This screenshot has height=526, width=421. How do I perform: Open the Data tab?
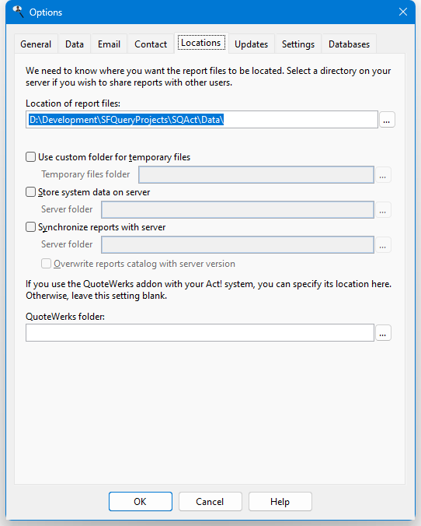tap(75, 44)
